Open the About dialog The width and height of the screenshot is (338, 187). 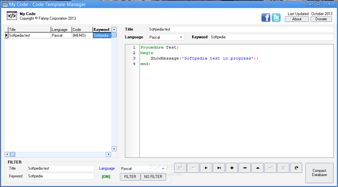click(x=296, y=19)
